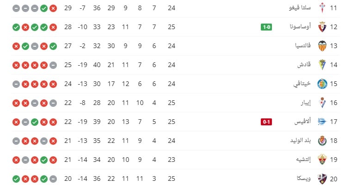
Task: Open the خيتافي team name link
Action: click(x=302, y=84)
